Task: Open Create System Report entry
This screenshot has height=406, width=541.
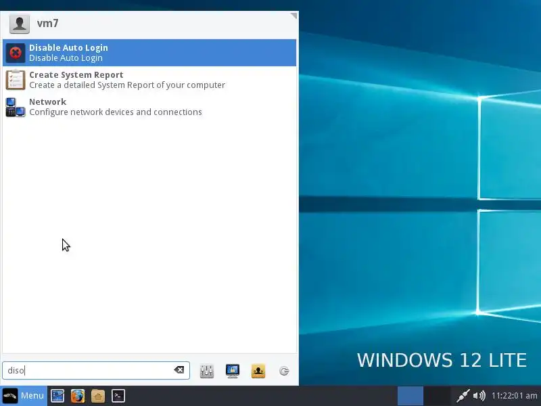Action: coord(149,80)
